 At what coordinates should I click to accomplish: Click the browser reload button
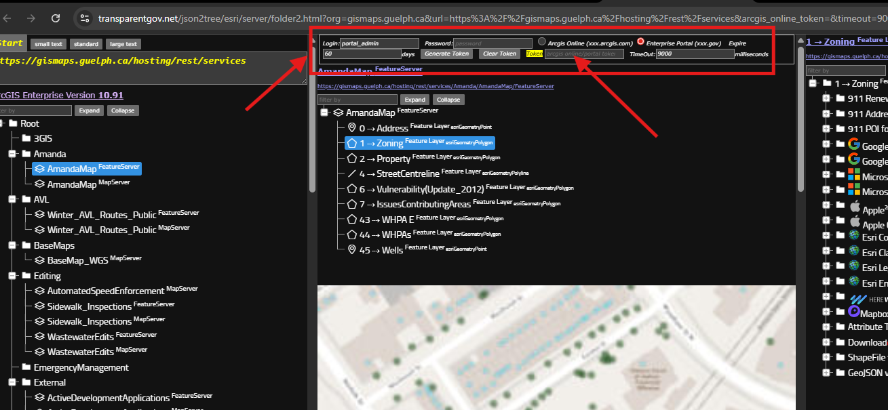56,18
